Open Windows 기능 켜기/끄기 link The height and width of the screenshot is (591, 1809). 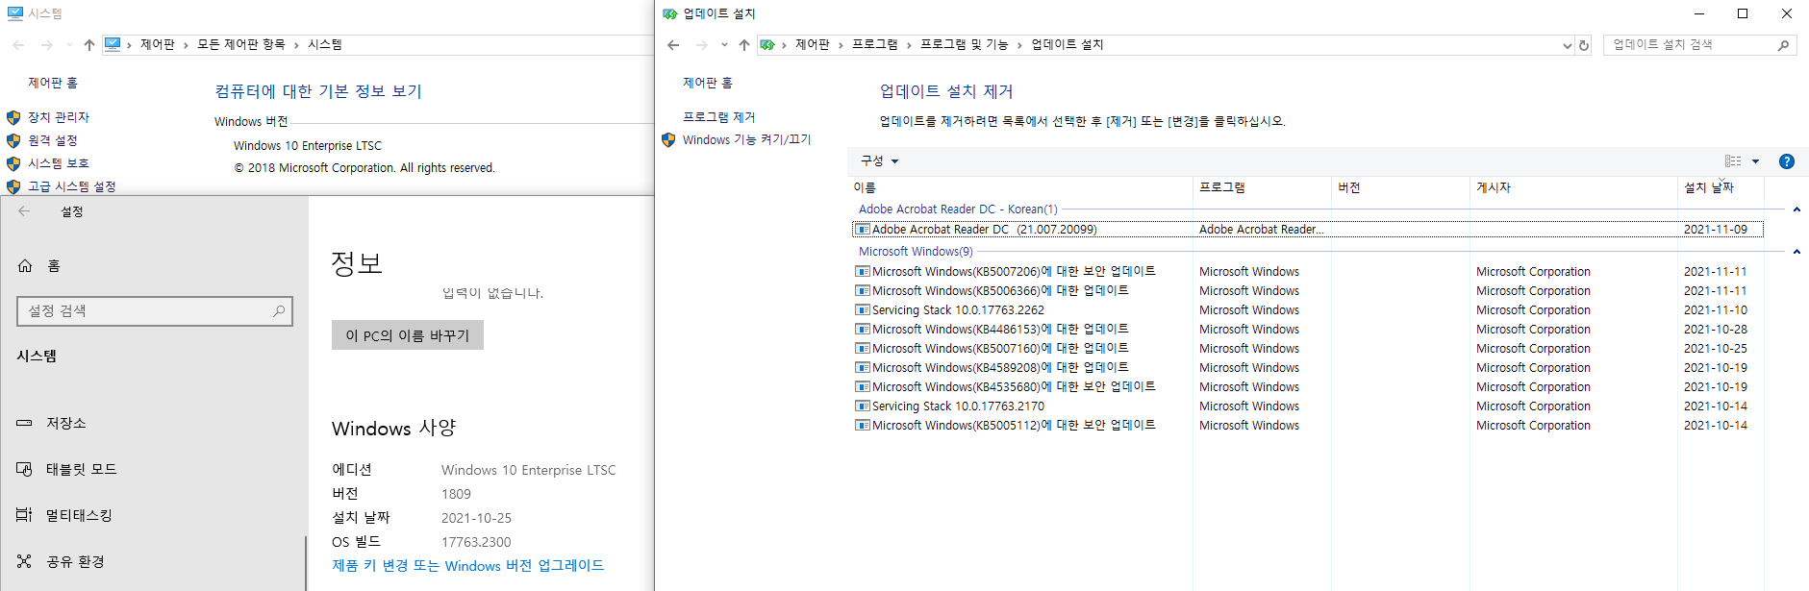pyautogui.click(x=747, y=140)
